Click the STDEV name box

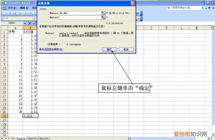click(x=12, y=23)
